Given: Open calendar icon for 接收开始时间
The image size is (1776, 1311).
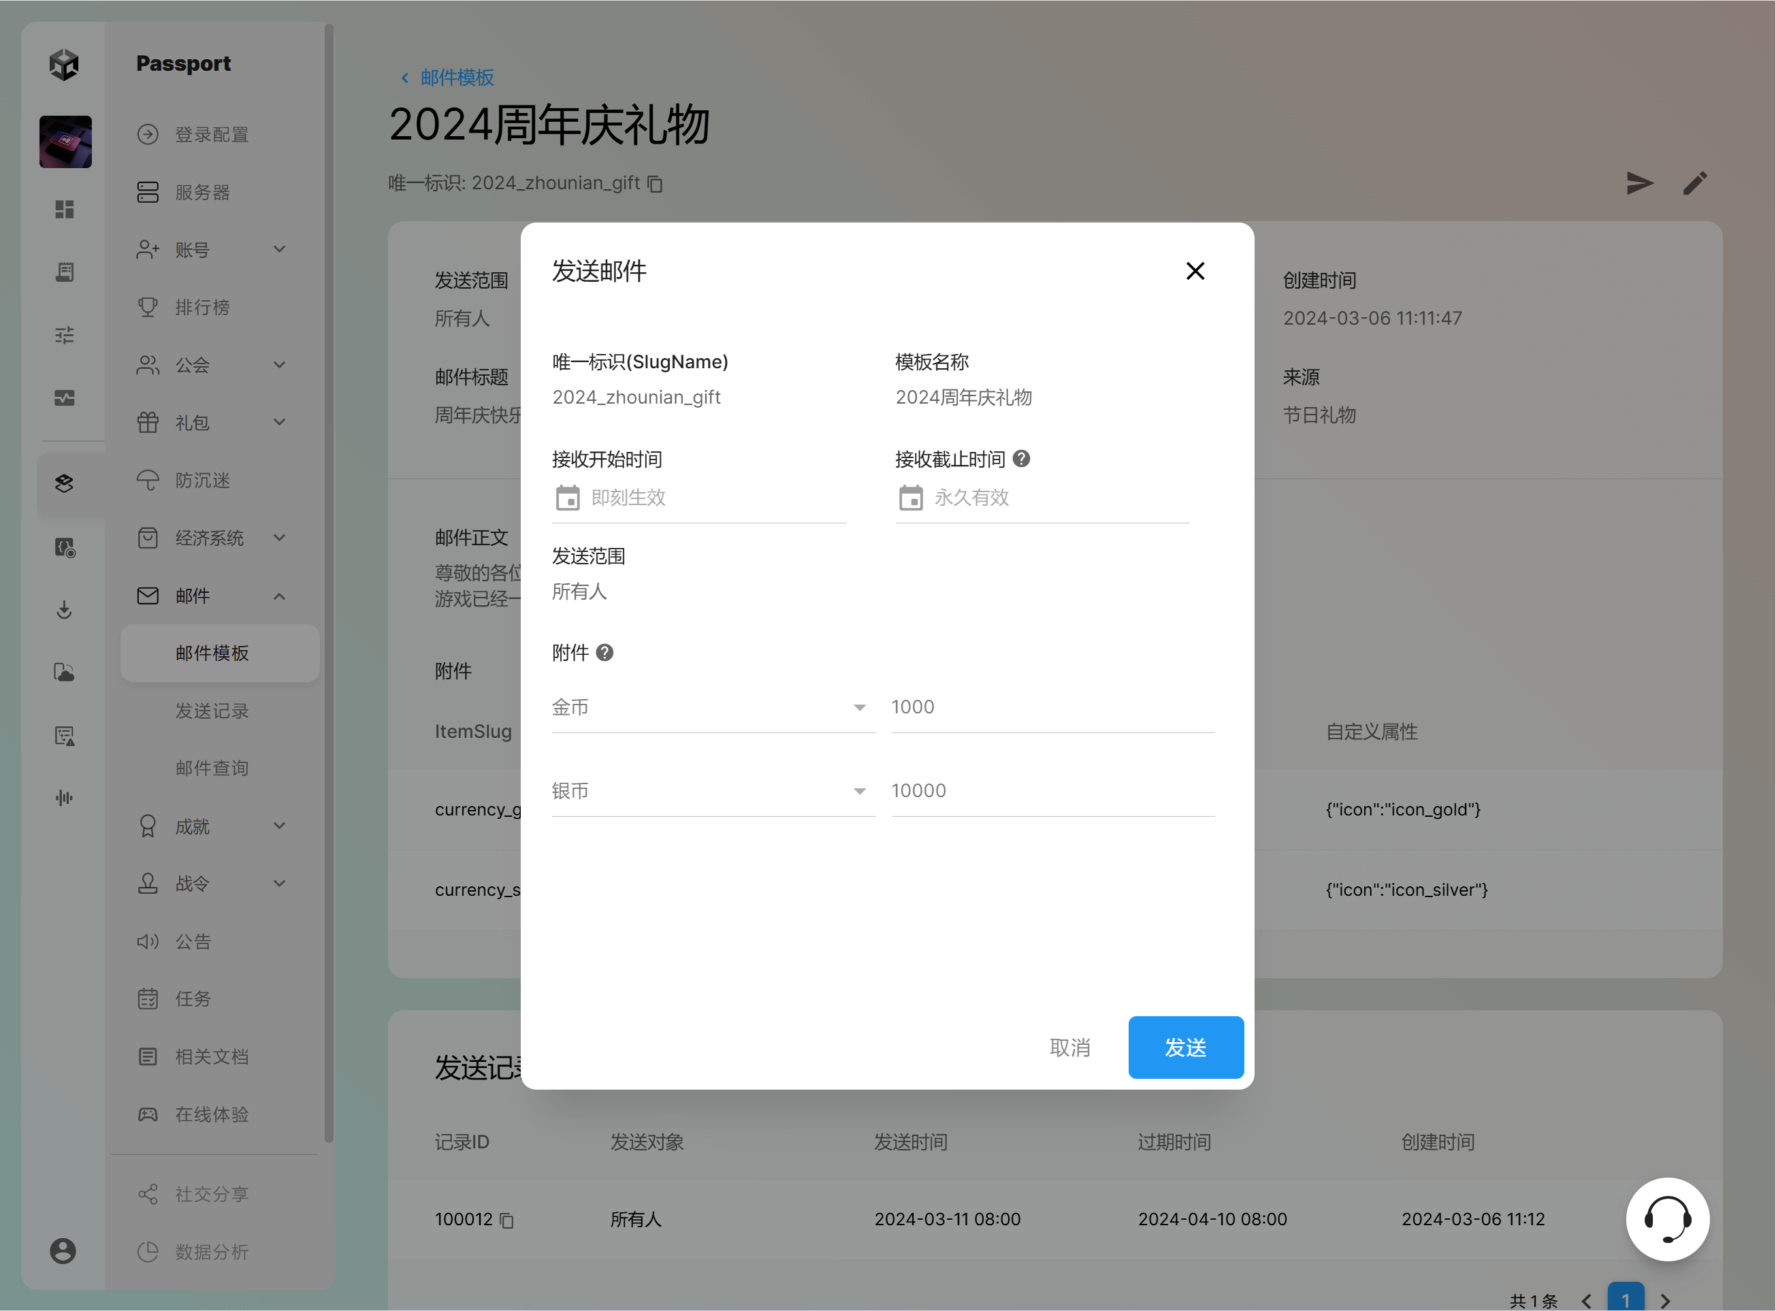Looking at the screenshot, I should (x=568, y=498).
